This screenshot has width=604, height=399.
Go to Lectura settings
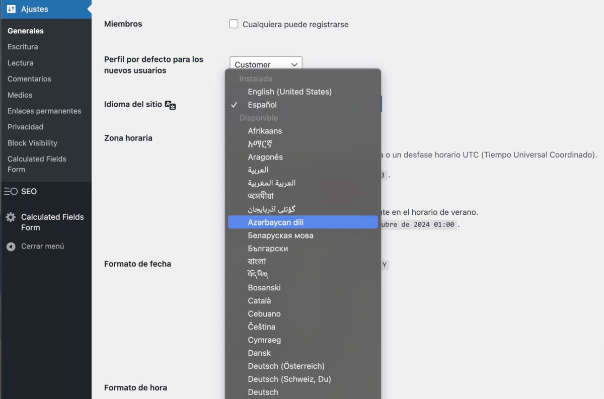coord(19,63)
